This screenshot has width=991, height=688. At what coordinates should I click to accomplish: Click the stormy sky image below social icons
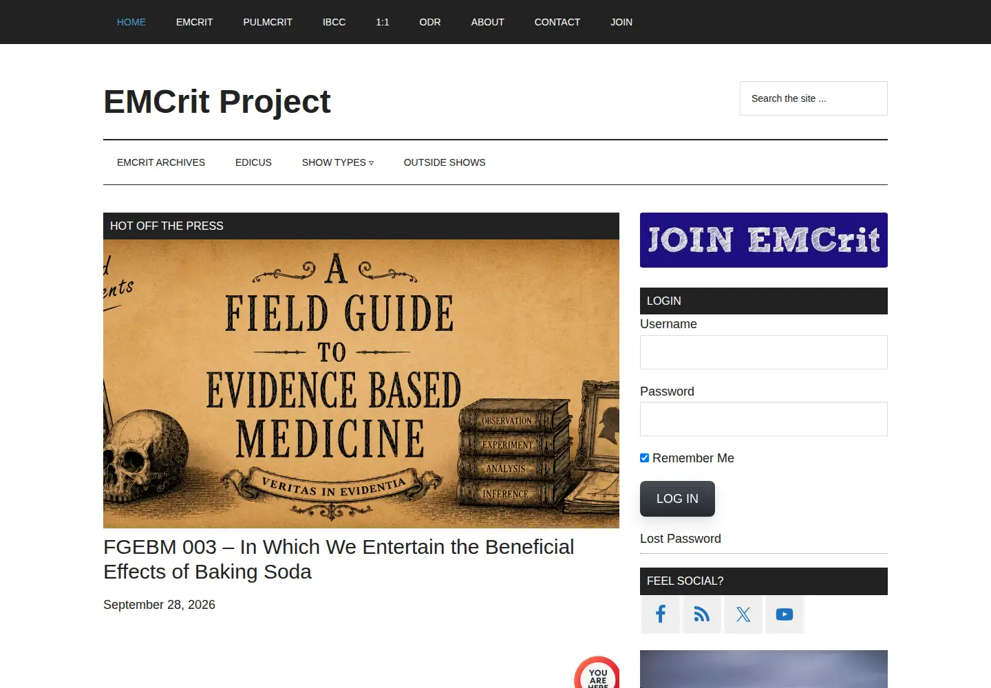(x=764, y=669)
